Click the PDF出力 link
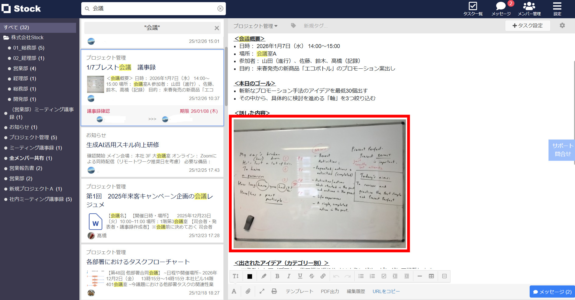 330,291
